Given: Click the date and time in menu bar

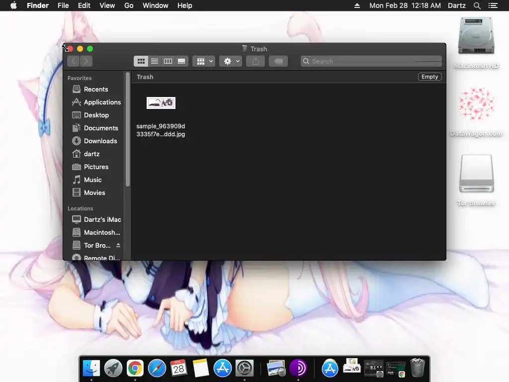Looking at the screenshot, I should (405, 5).
